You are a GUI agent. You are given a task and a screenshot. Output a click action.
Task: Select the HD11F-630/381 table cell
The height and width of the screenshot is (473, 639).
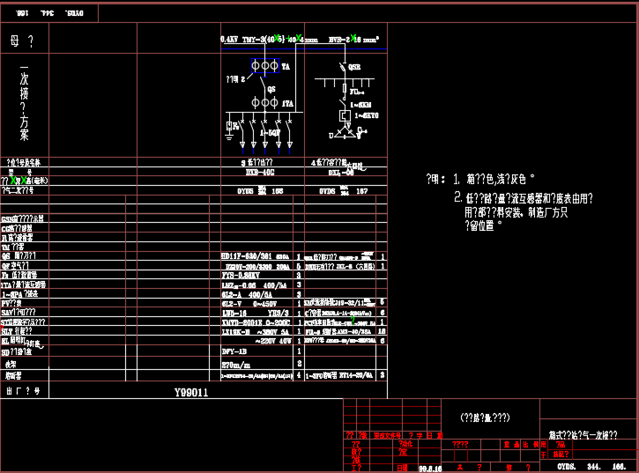(x=255, y=256)
